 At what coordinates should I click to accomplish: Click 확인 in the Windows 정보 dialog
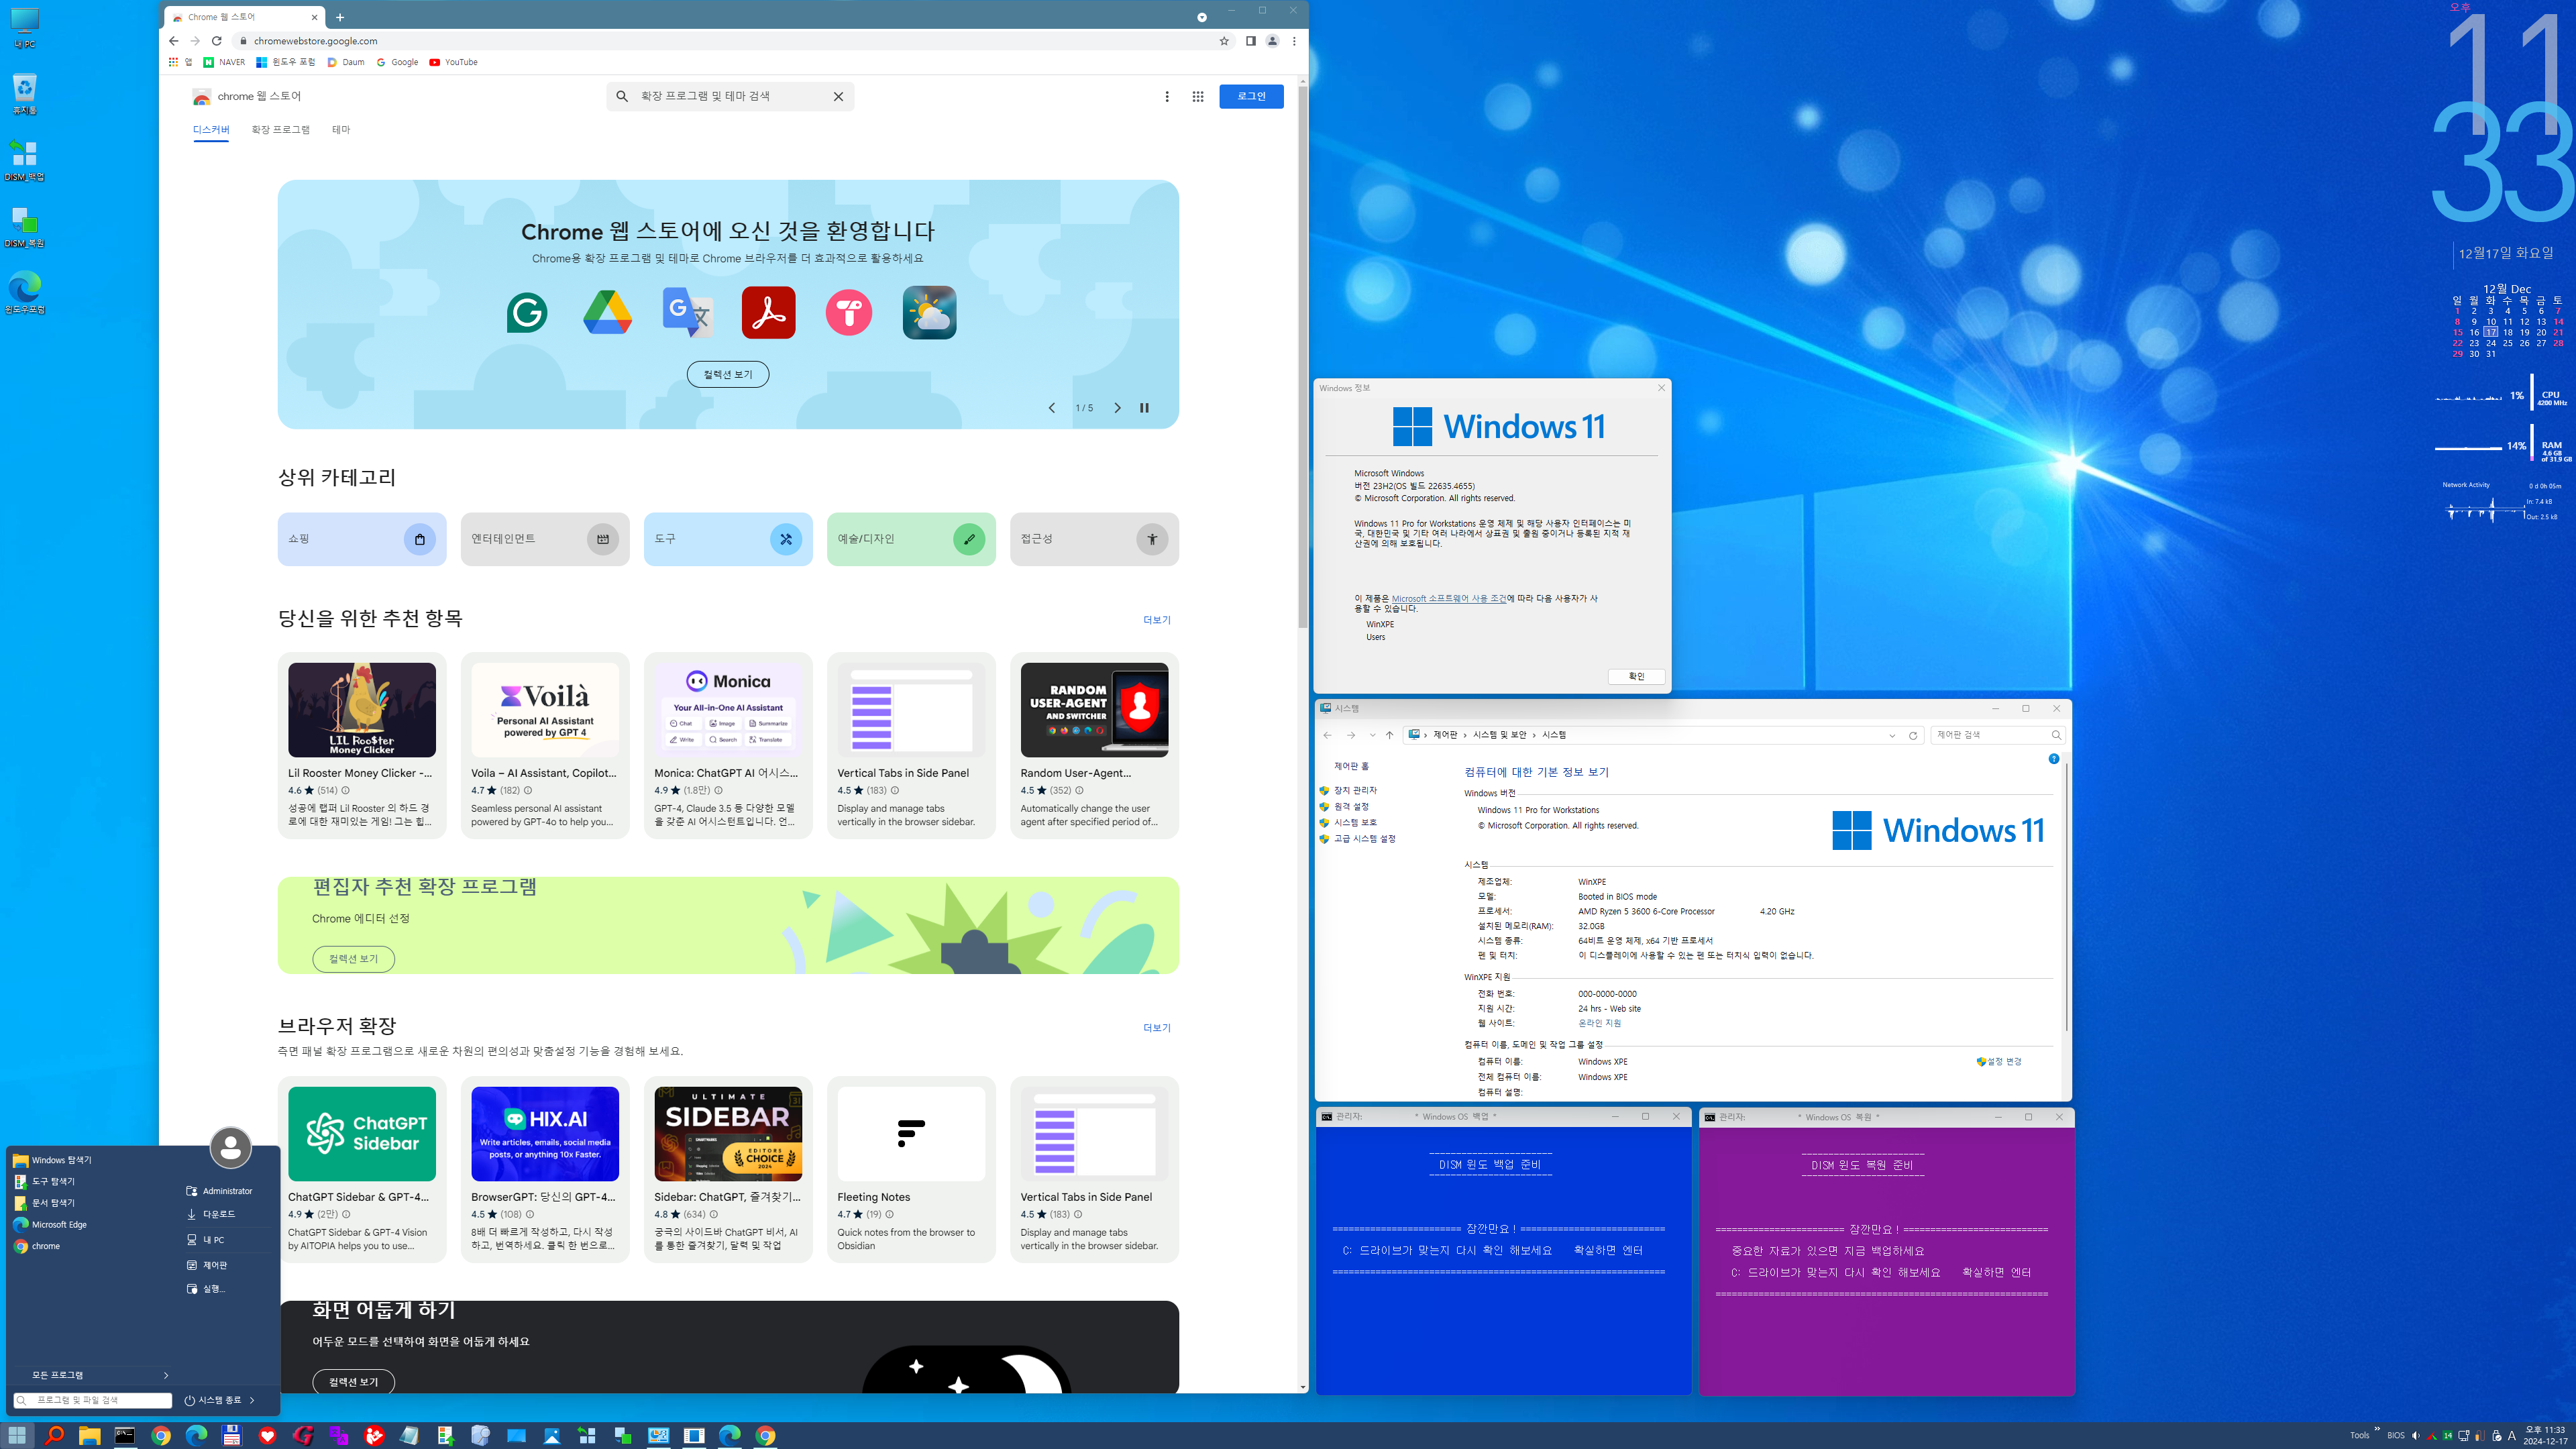1636,677
